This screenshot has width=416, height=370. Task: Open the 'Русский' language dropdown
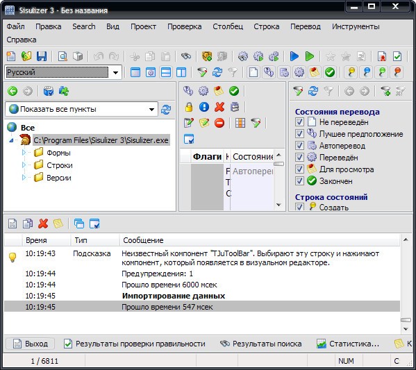pyautogui.click(x=116, y=72)
